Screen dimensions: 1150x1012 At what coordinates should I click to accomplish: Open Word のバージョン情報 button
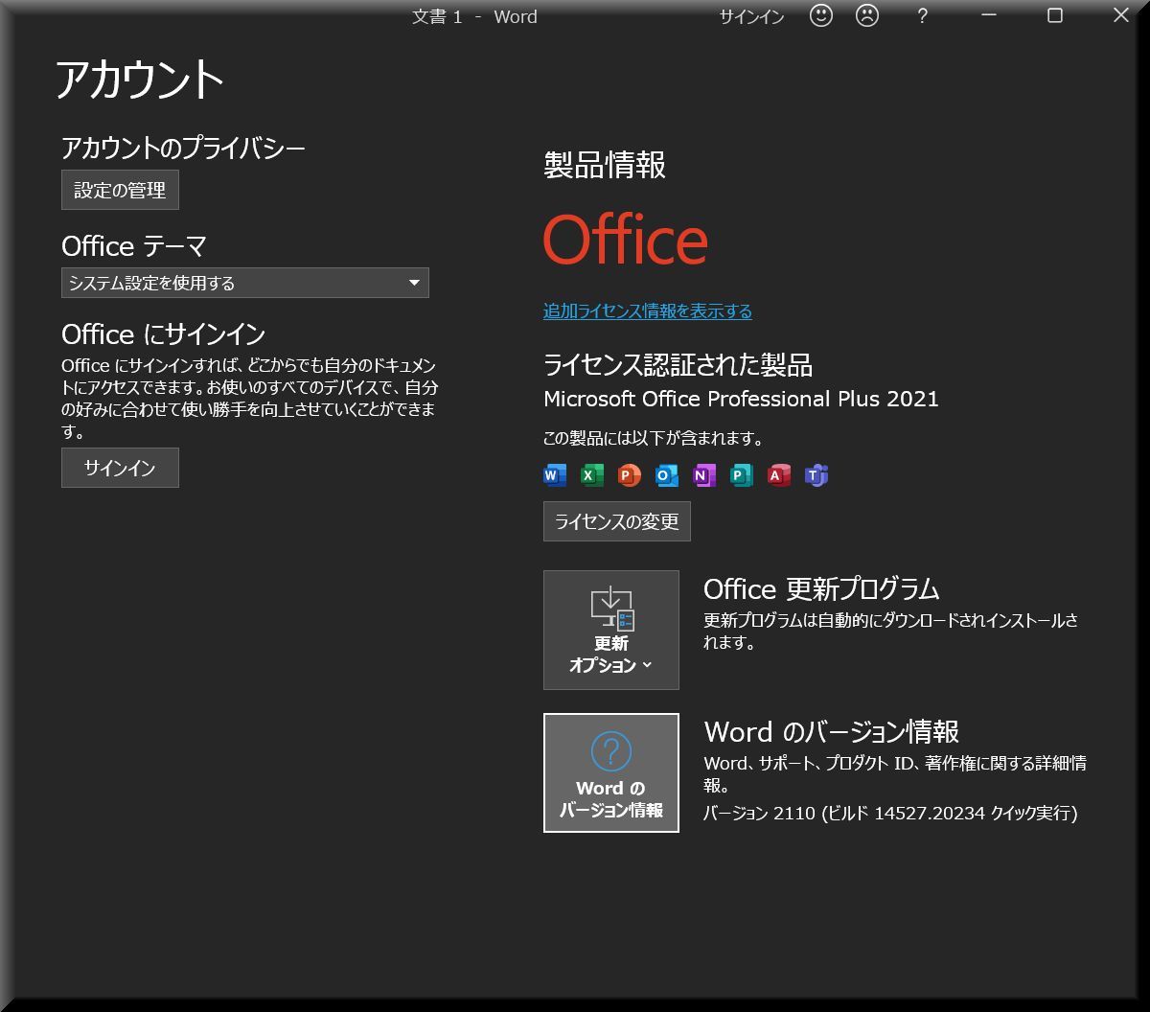[x=611, y=772]
